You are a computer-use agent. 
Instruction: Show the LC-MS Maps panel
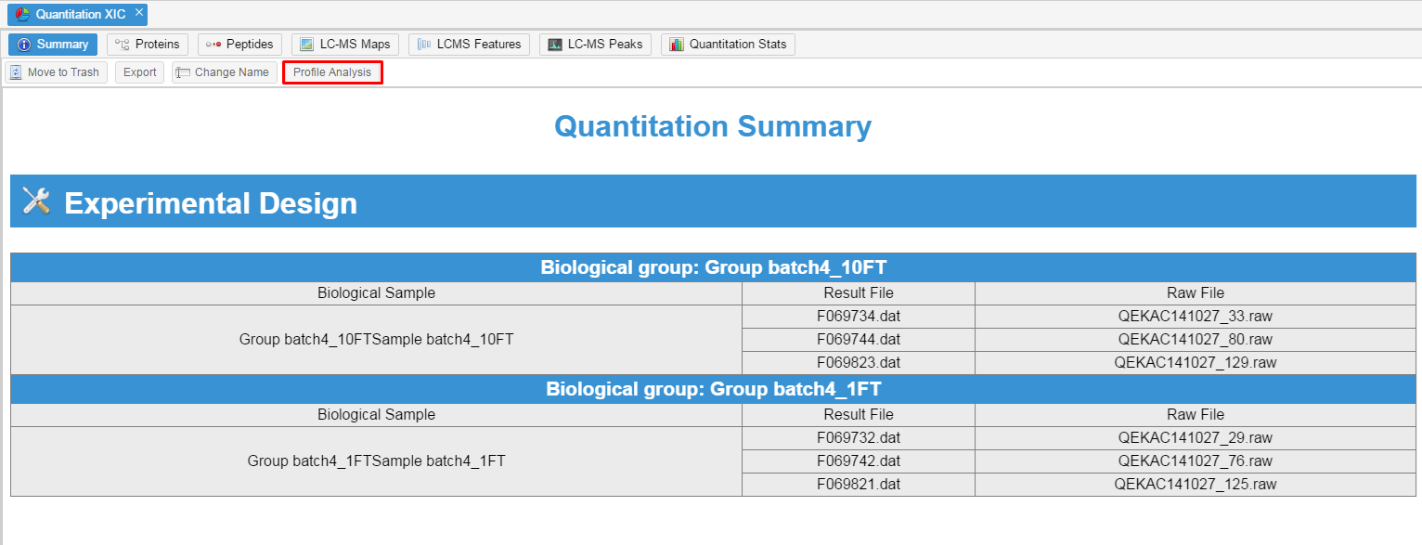[x=345, y=45]
